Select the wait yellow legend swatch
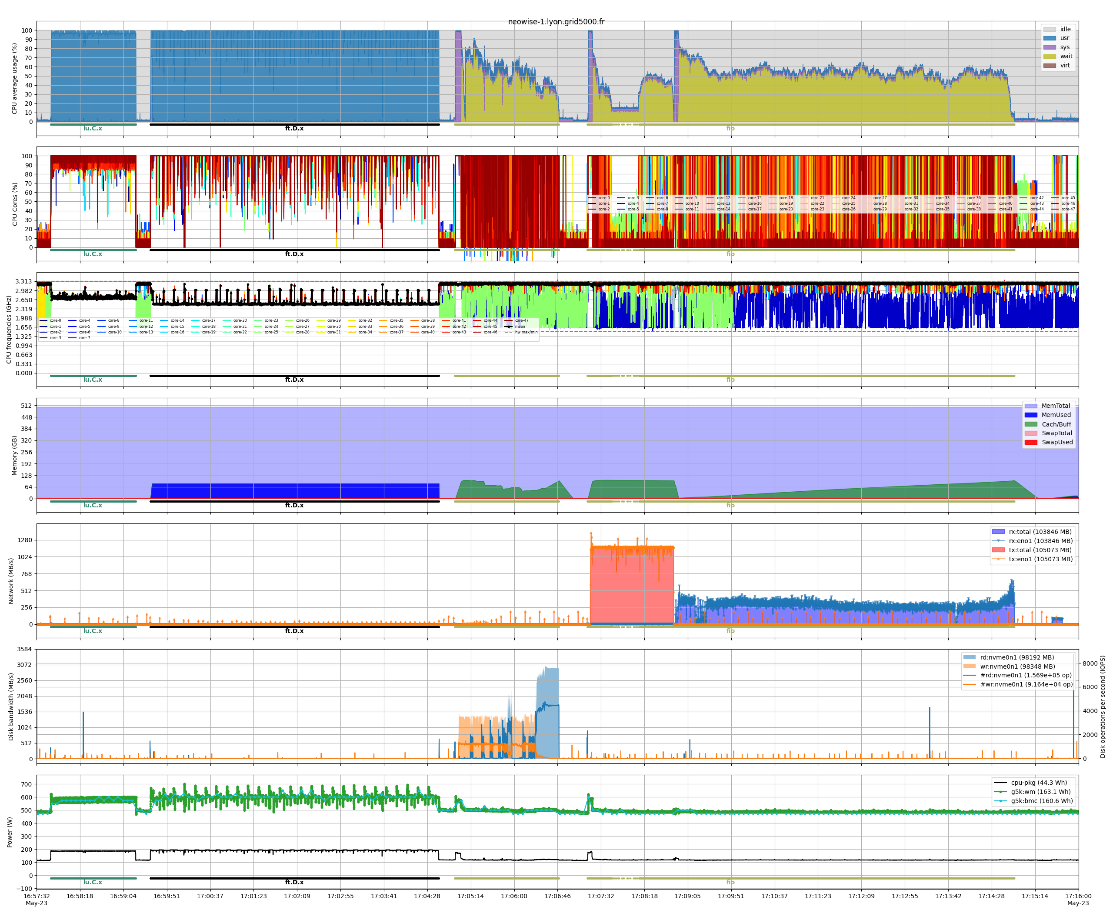1113x913 pixels. click(1050, 56)
